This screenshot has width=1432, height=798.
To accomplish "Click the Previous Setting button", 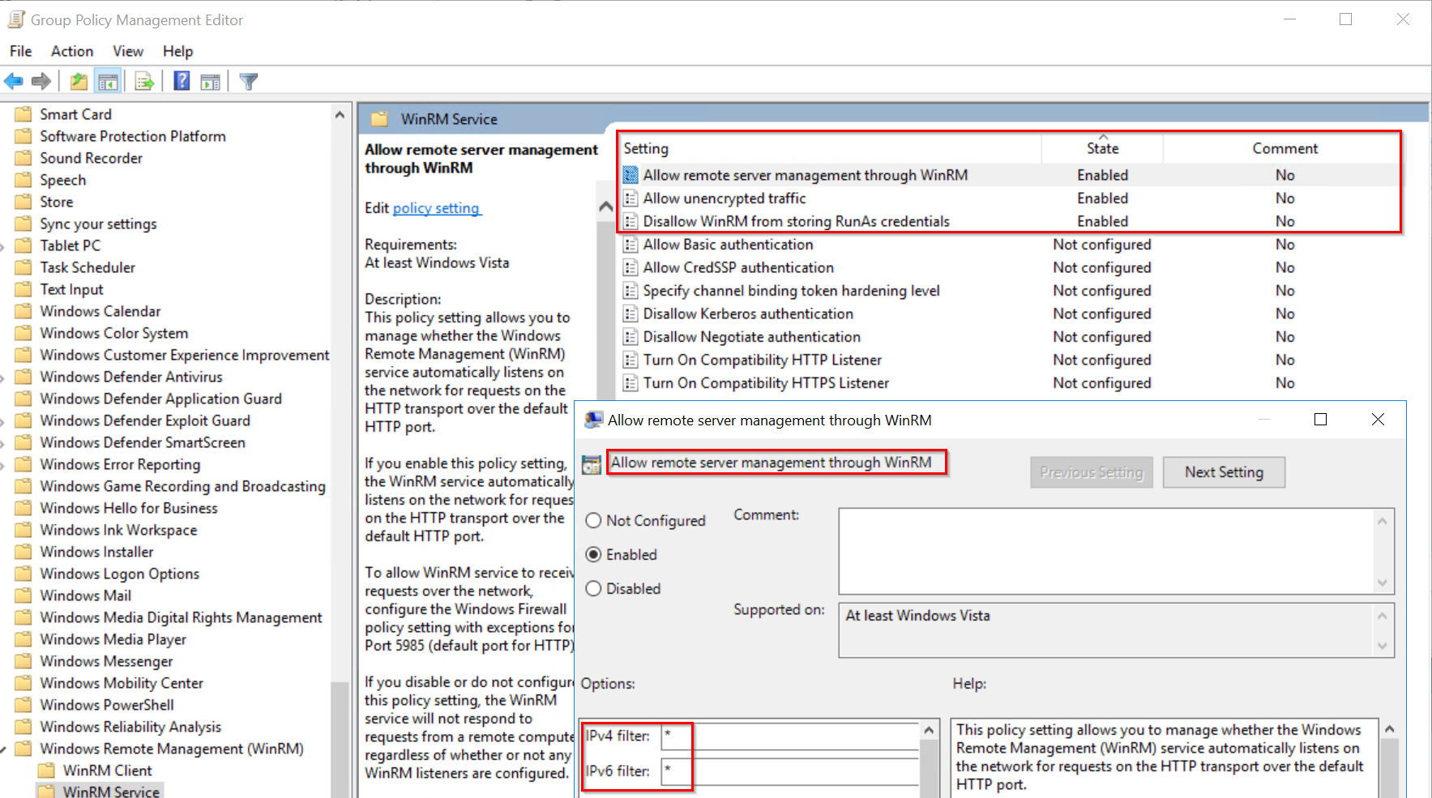I will point(1092,472).
